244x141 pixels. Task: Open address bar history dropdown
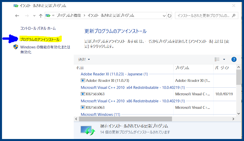coord(164,16)
